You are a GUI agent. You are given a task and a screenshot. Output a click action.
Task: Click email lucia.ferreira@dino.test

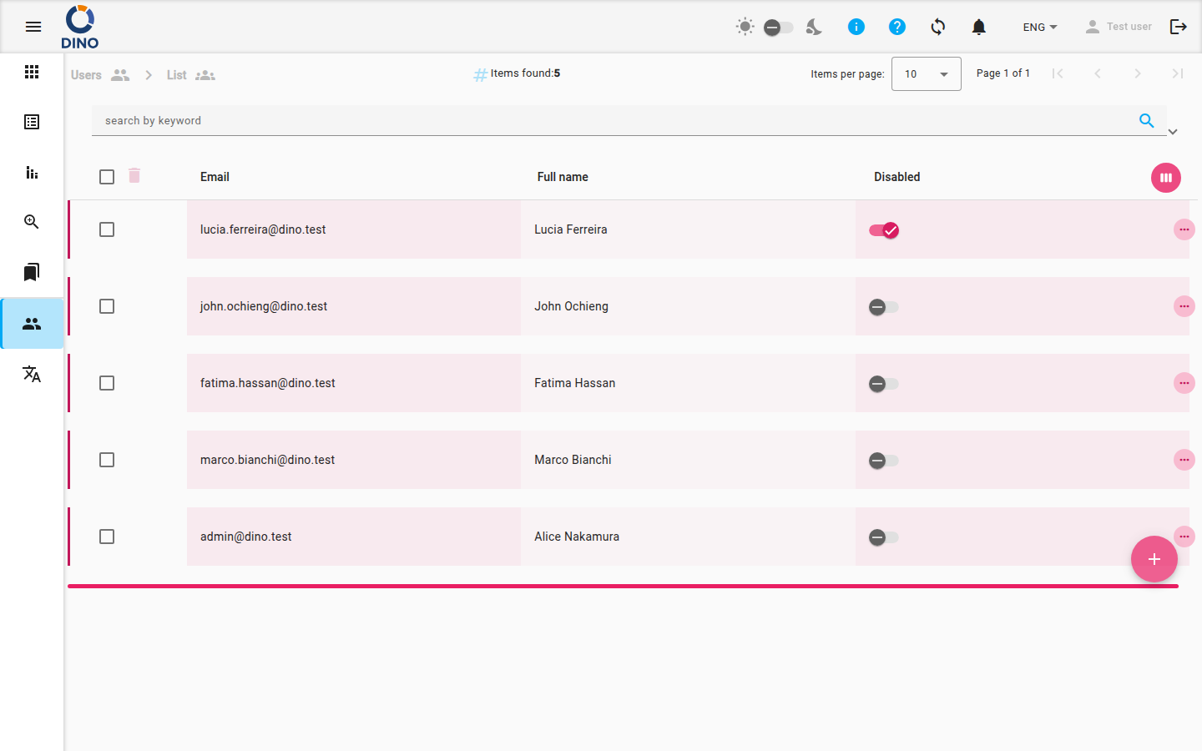[263, 229]
